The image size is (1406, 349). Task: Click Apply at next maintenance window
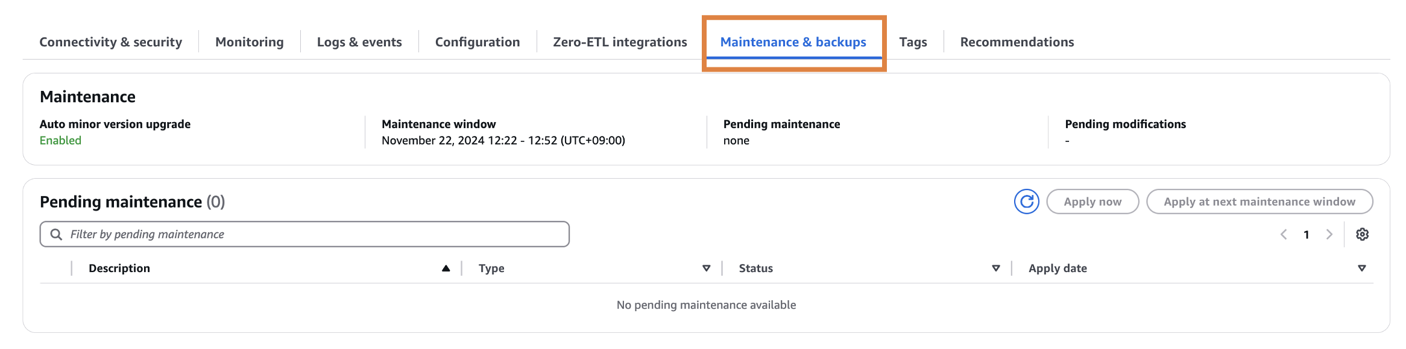tap(1259, 202)
